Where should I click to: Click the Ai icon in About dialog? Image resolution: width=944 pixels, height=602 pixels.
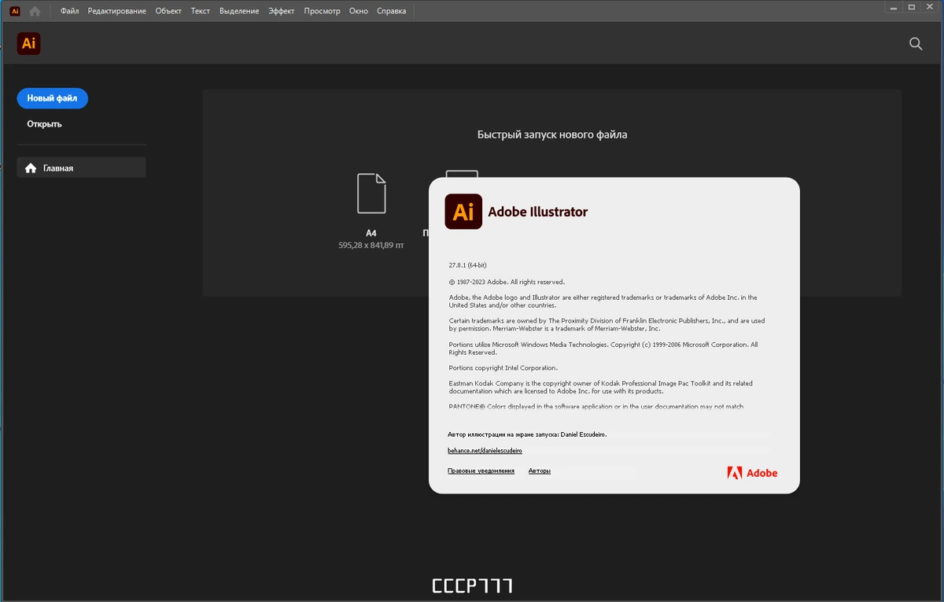[463, 212]
